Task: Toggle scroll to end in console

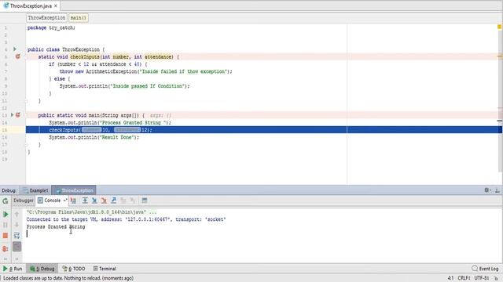Action: [x=17, y=247]
